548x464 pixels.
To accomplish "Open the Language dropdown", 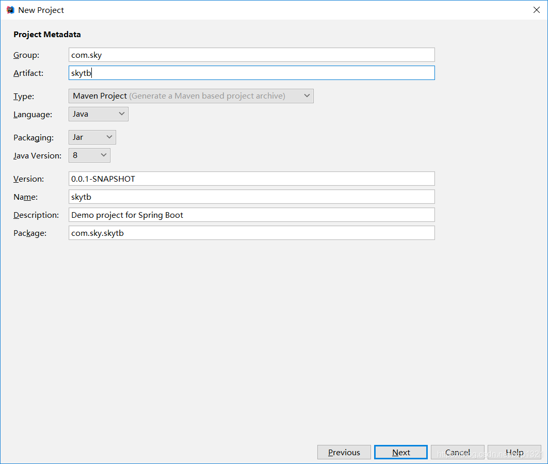I will click(x=98, y=114).
